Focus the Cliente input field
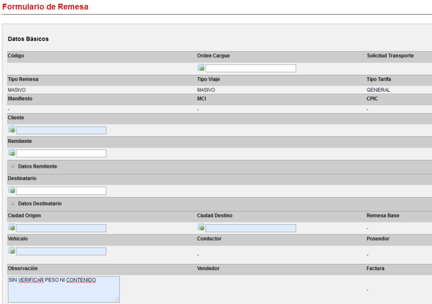 [61, 130]
